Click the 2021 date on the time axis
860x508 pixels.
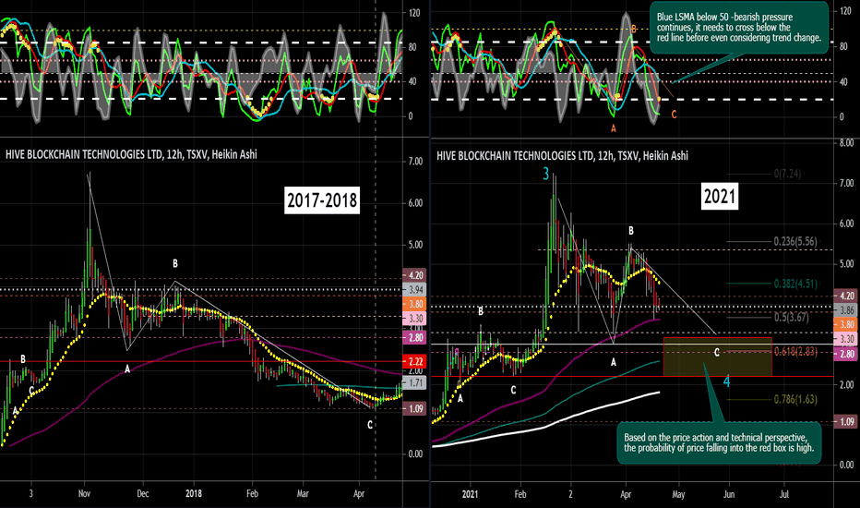point(470,494)
